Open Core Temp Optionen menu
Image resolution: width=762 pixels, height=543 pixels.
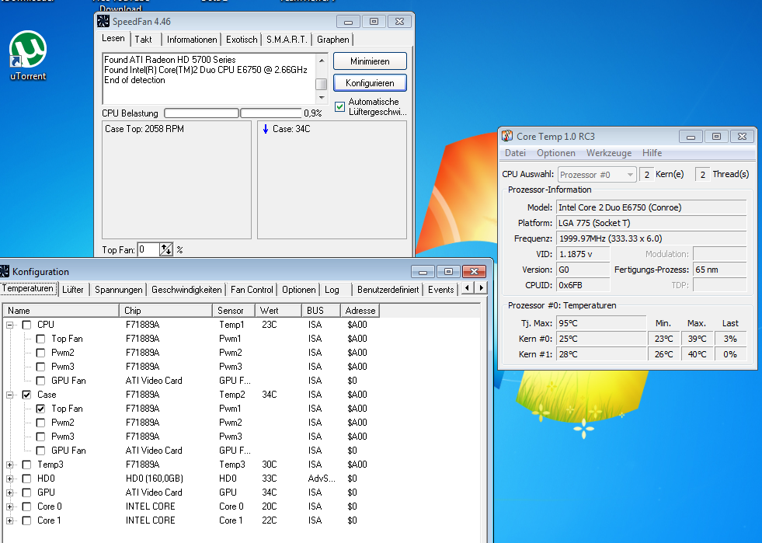coord(556,153)
